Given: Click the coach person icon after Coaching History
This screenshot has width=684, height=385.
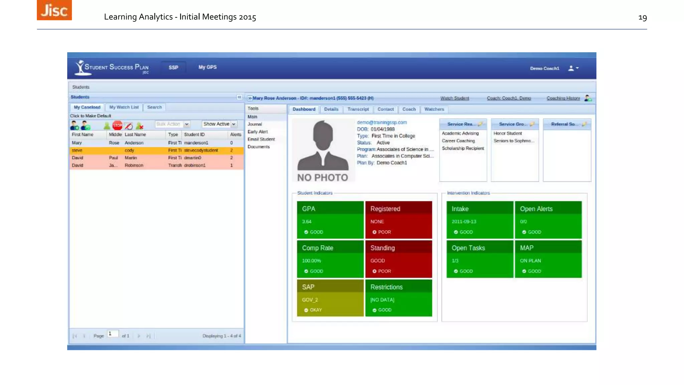Looking at the screenshot, I should [x=588, y=98].
